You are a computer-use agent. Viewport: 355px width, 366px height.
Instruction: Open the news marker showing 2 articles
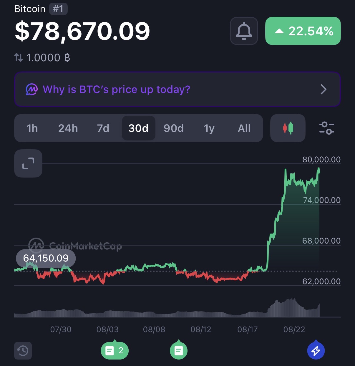tap(115, 350)
